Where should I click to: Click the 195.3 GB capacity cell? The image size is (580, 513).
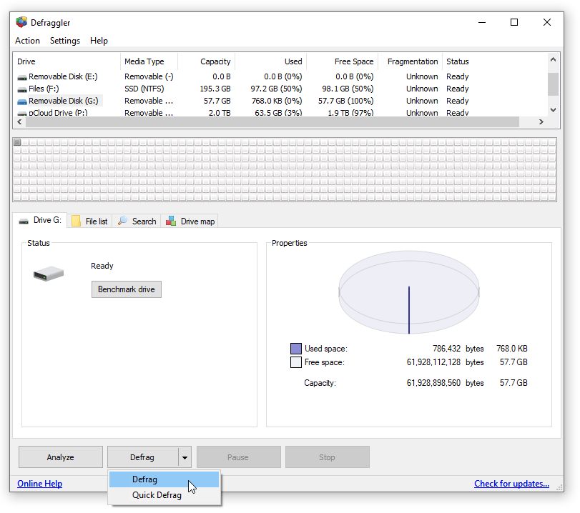tap(215, 89)
